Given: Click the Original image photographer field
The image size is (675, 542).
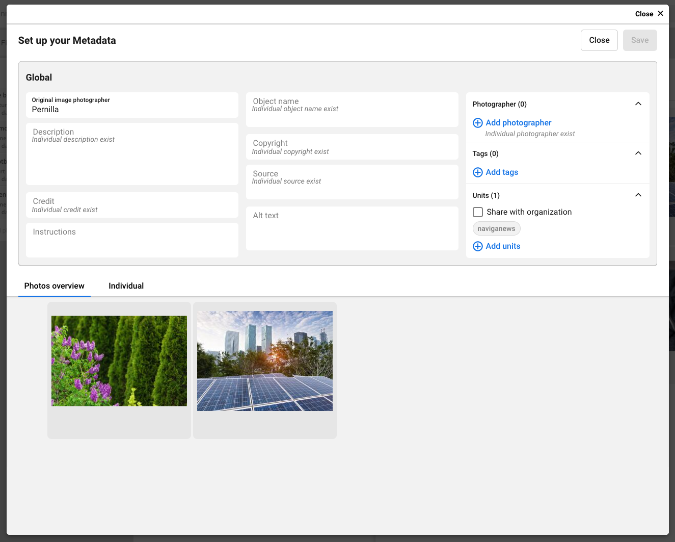Looking at the screenshot, I should [x=132, y=106].
